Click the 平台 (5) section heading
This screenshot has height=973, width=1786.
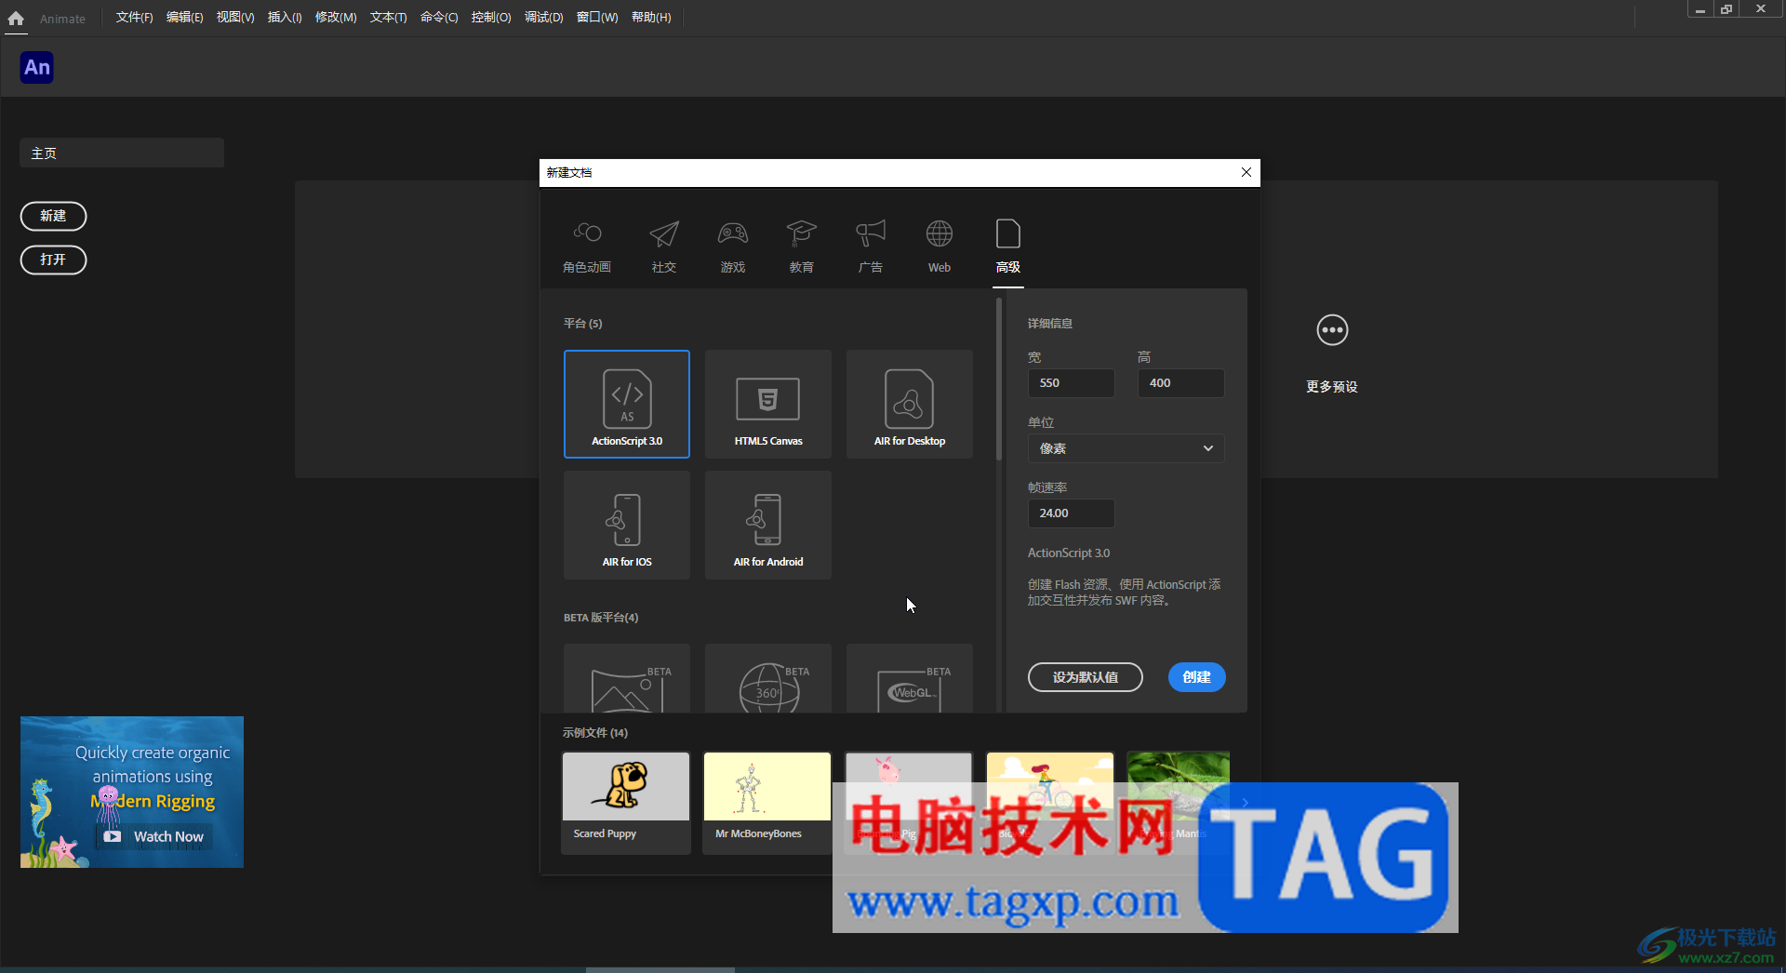click(583, 324)
